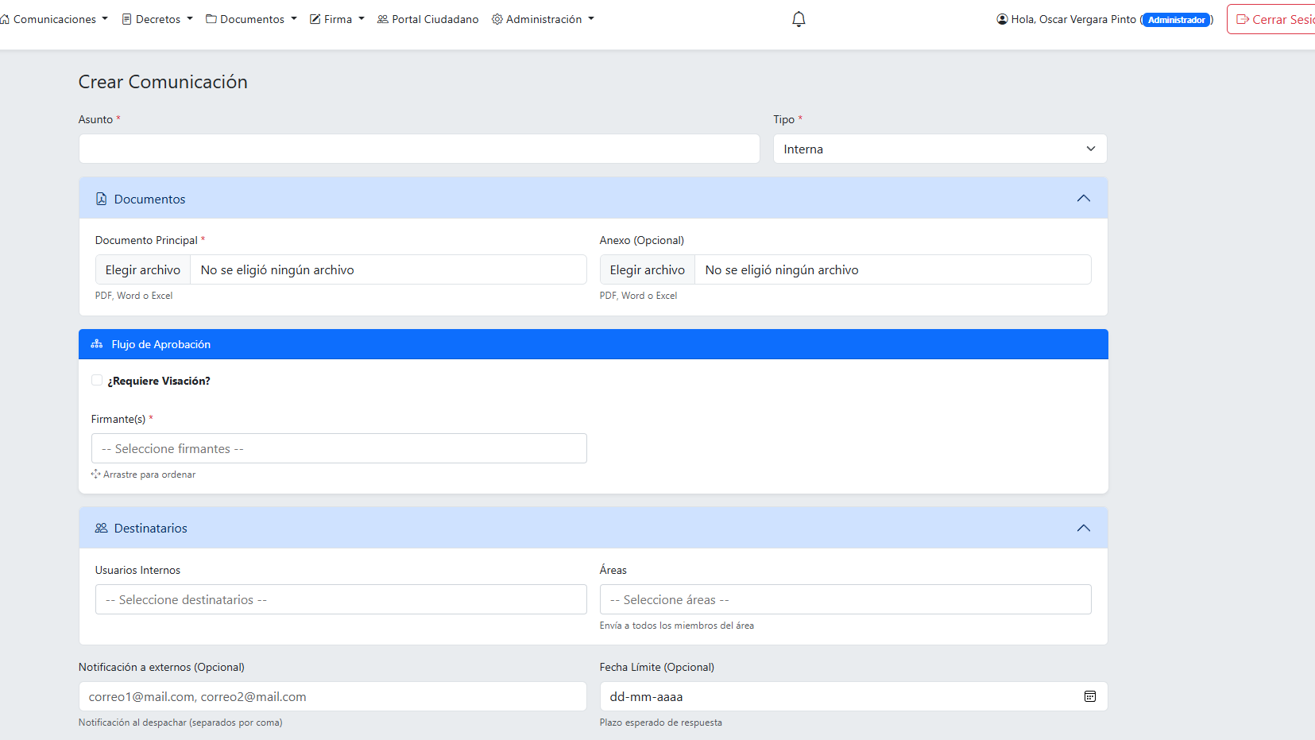Focus the Asunto text field

point(419,149)
